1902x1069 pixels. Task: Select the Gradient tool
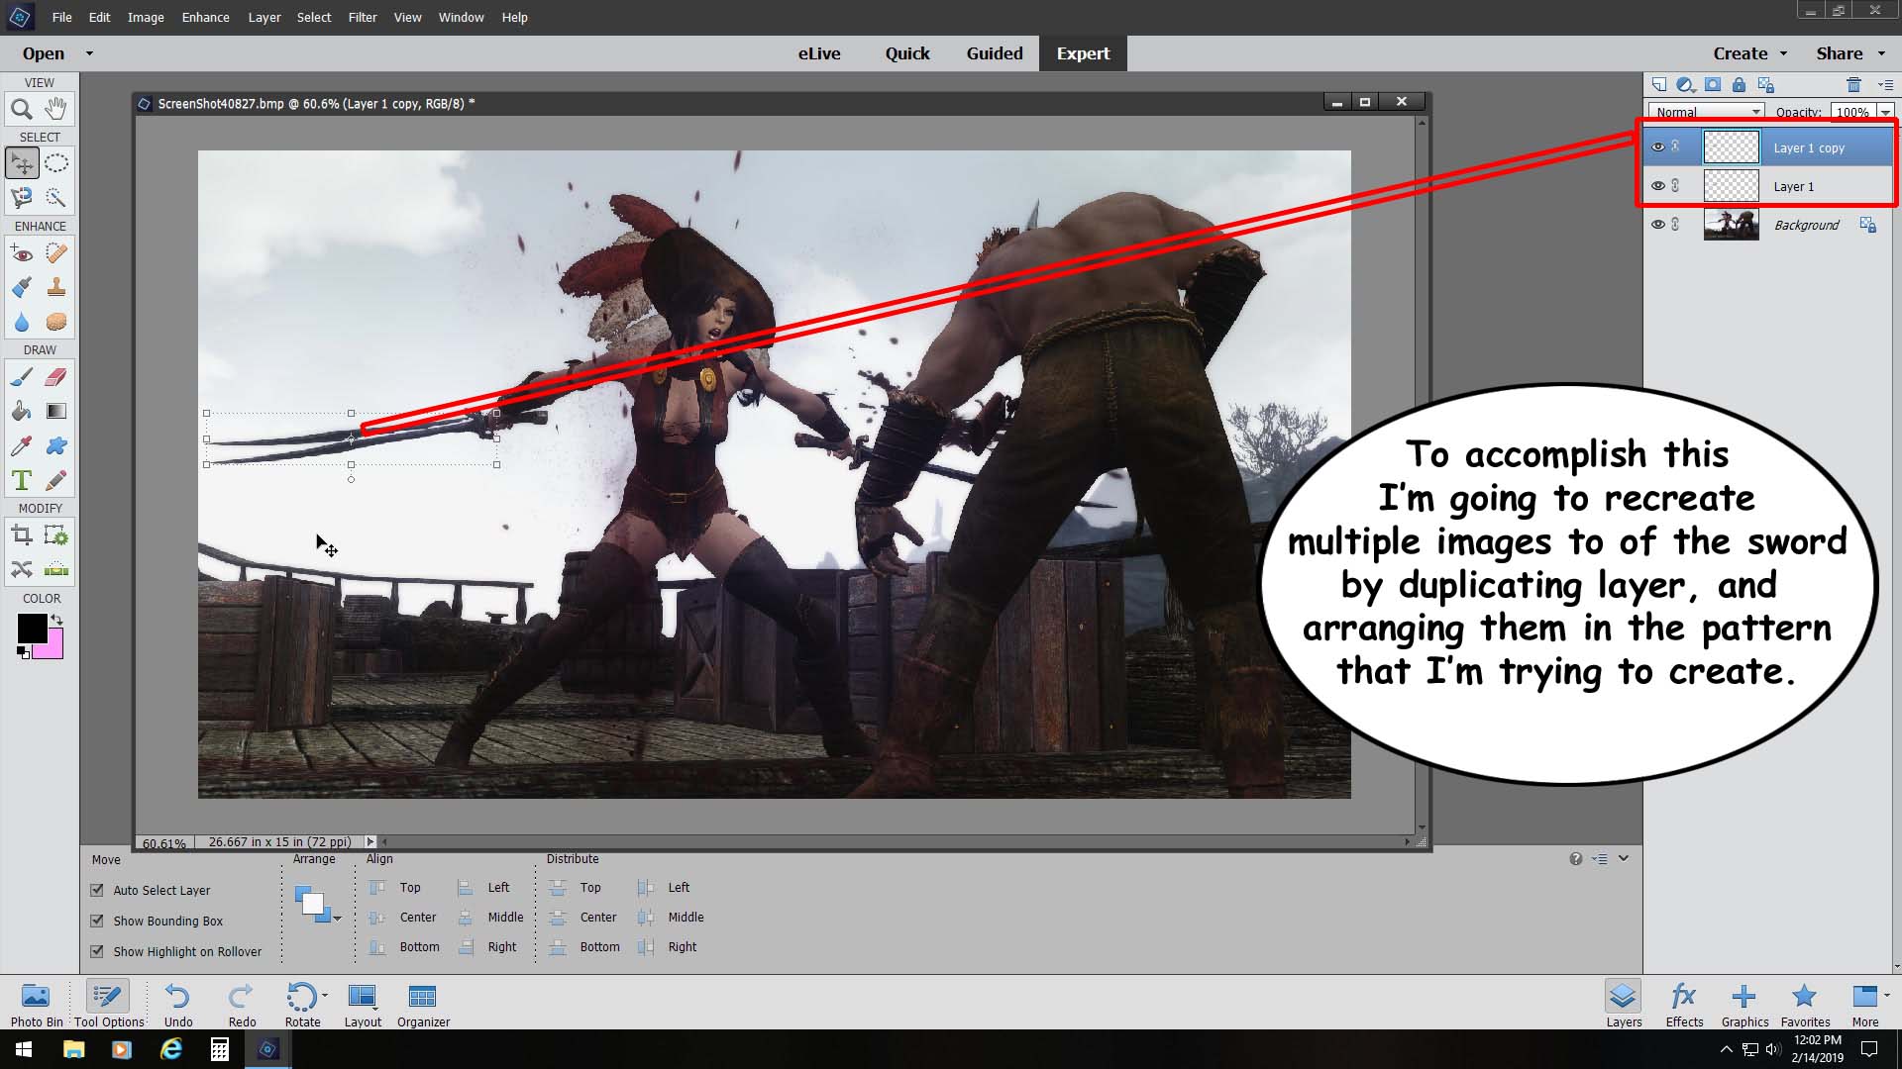56,412
